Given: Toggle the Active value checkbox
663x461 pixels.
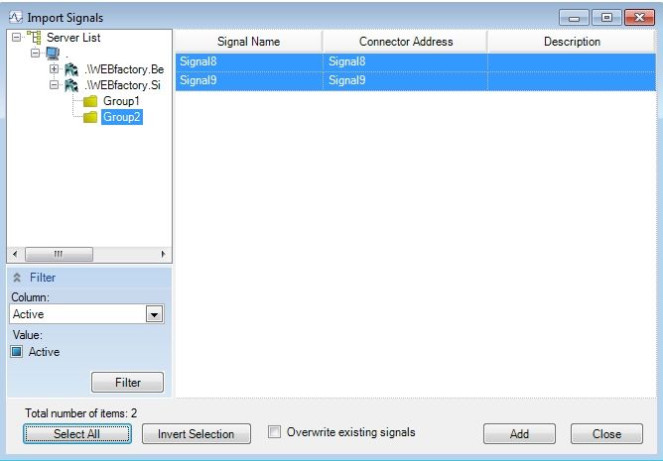Looking at the screenshot, I should pyautogui.click(x=17, y=352).
